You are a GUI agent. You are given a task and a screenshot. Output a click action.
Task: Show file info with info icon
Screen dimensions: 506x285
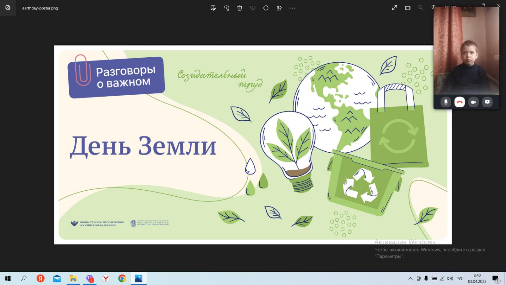266,8
